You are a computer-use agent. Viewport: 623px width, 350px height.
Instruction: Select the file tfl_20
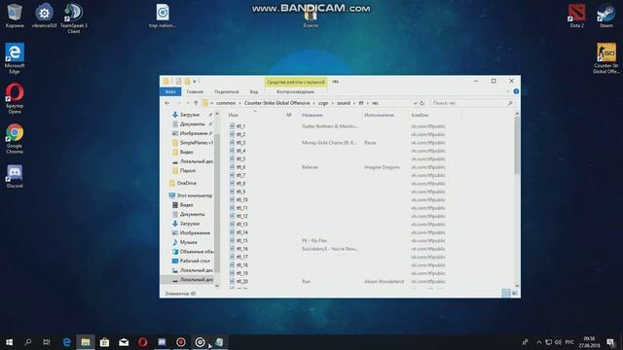(238, 281)
